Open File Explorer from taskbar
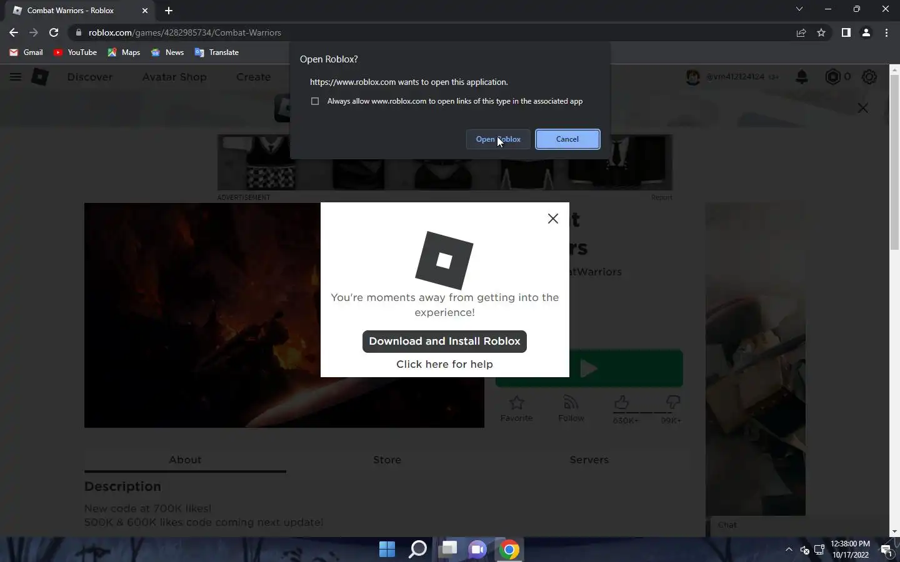900x562 pixels. click(448, 550)
